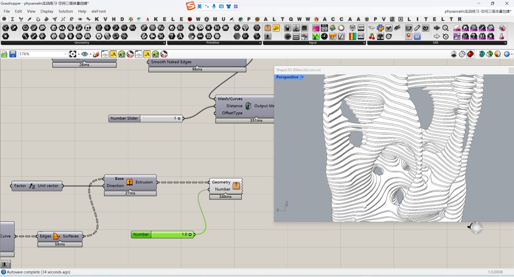Open the Solution menu

tap(66, 11)
